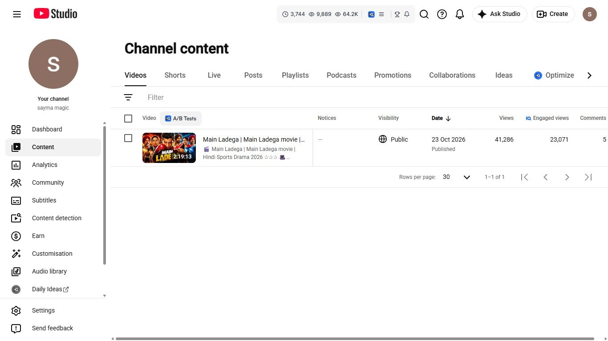Open Community section in sidebar
Screen dimensions: 608x341
(x=53, y=182)
